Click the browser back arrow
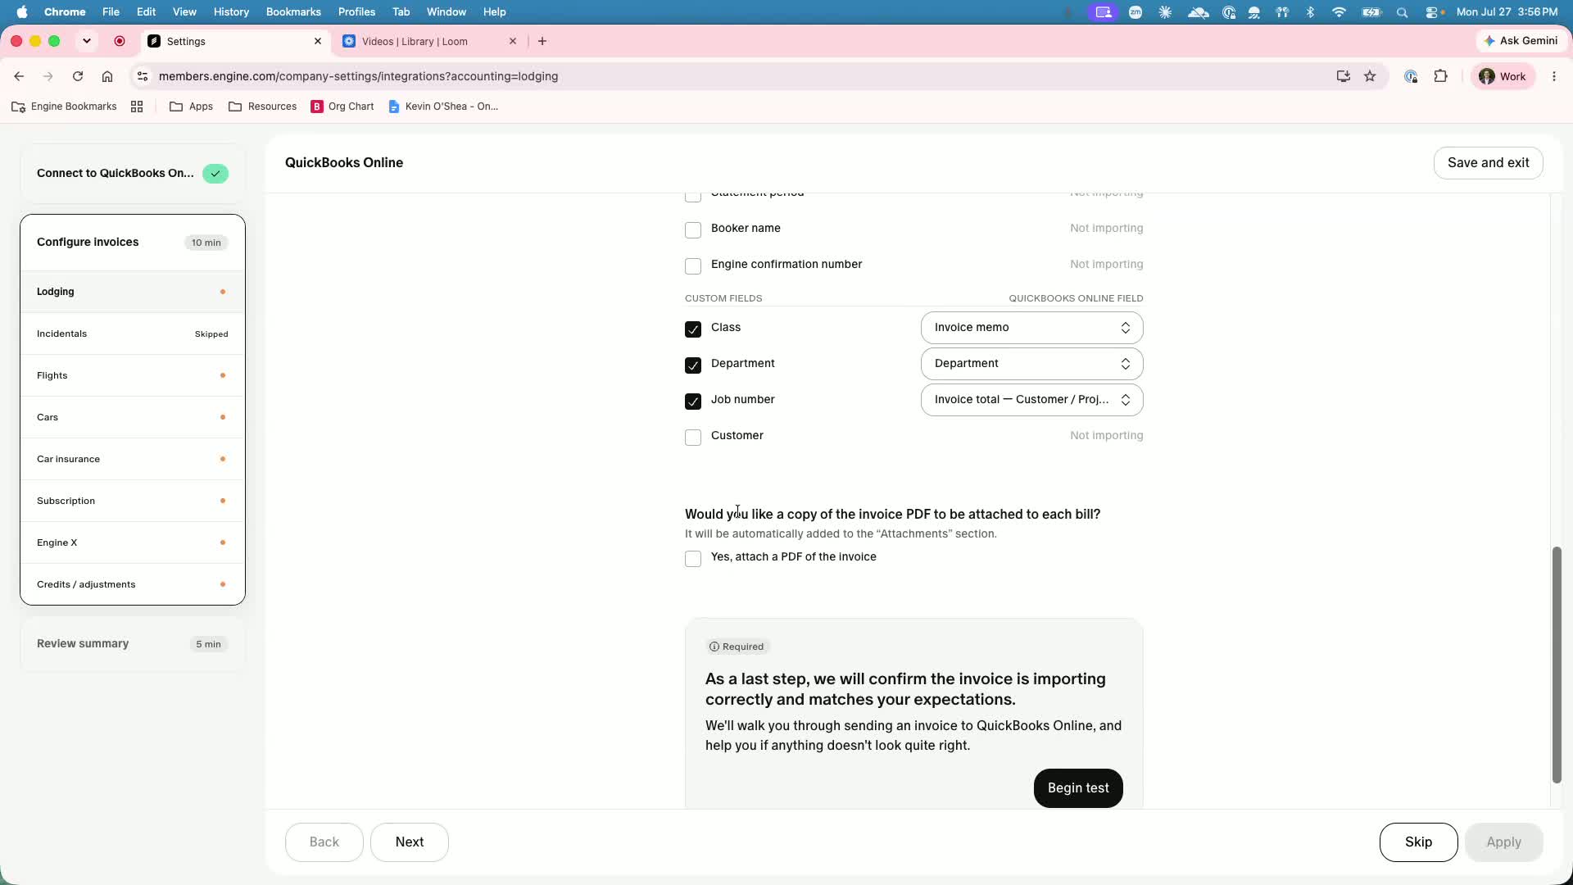This screenshot has width=1573, height=885. [x=19, y=76]
